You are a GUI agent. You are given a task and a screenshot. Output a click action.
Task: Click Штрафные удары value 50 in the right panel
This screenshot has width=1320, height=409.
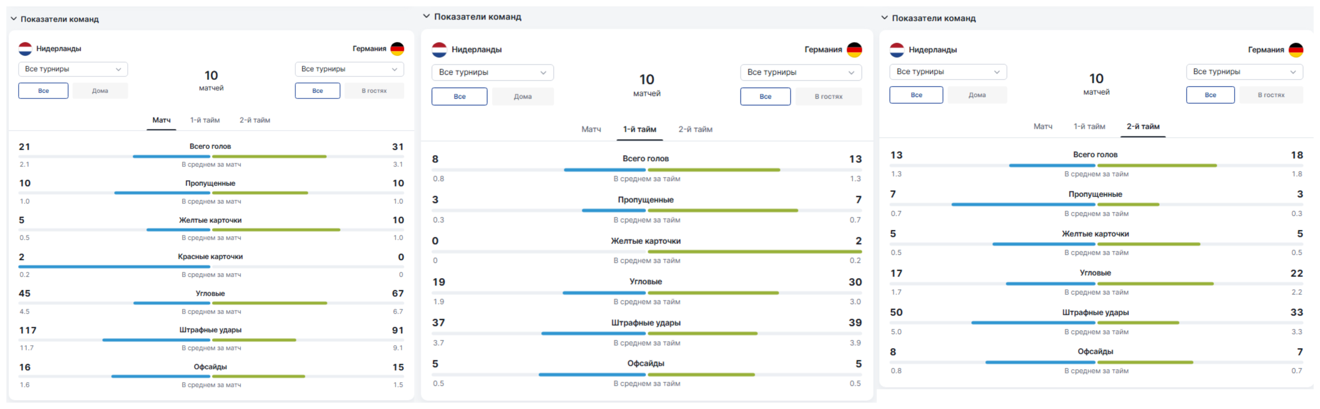coord(896,312)
